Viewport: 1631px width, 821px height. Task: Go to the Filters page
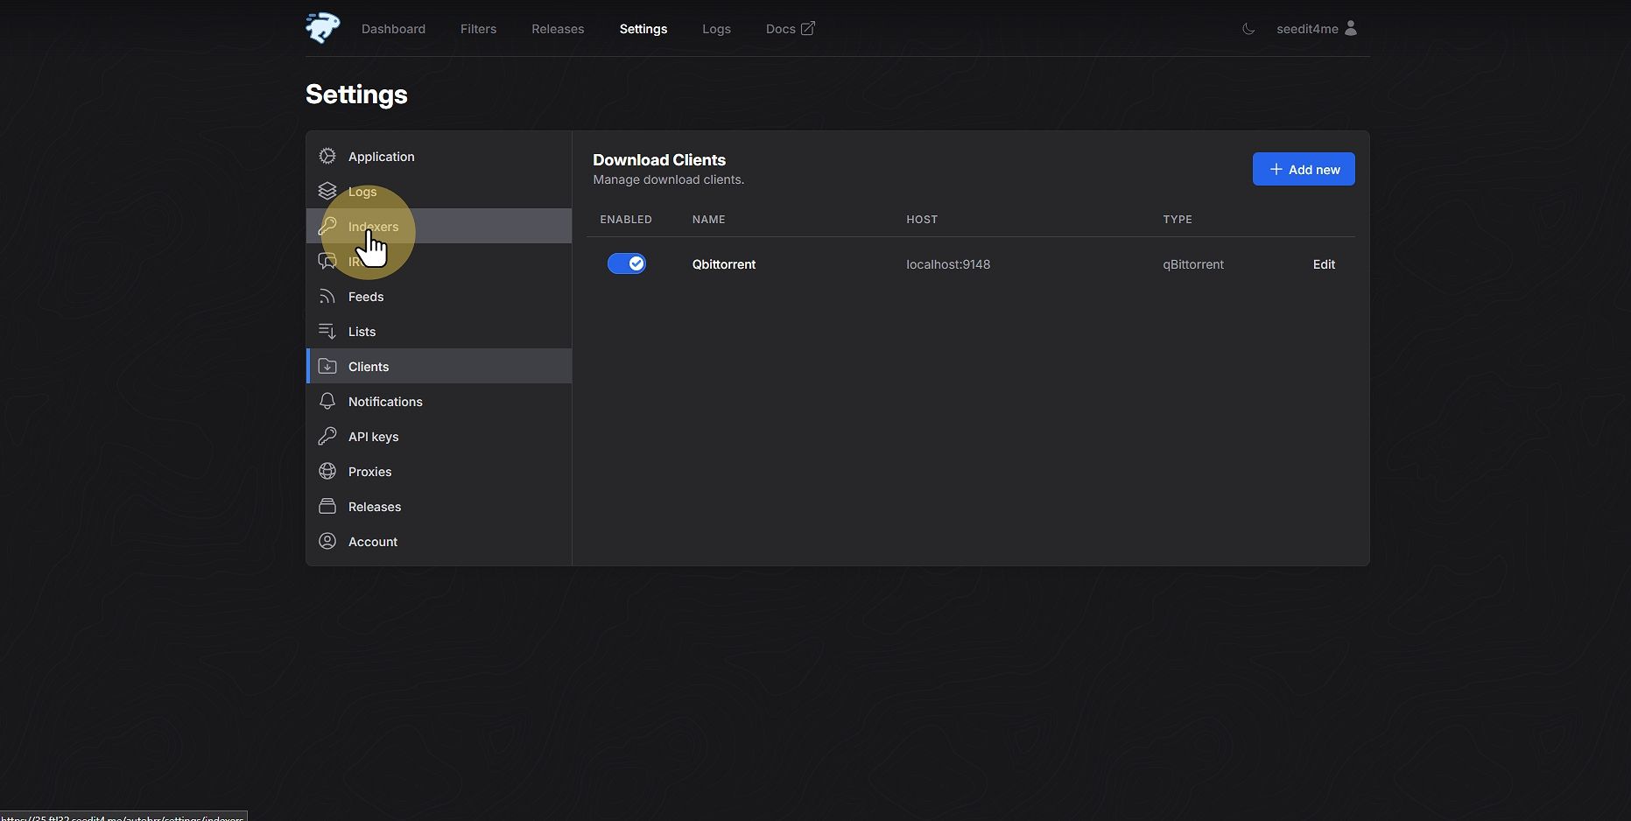[x=478, y=29]
